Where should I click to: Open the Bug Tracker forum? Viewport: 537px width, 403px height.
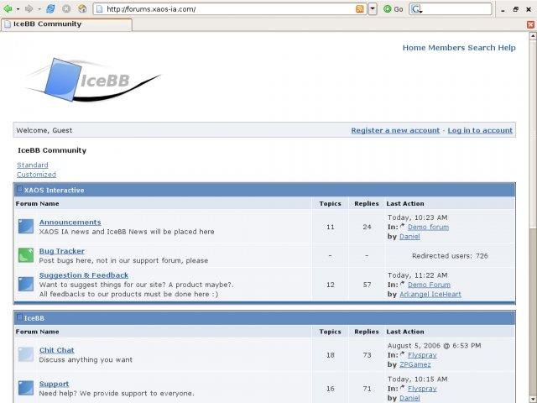[x=61, y=251]
